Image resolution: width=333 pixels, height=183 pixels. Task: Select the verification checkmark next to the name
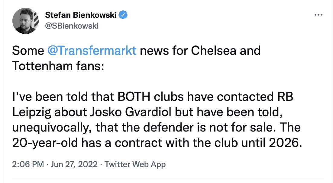click(x=123, y=15)
